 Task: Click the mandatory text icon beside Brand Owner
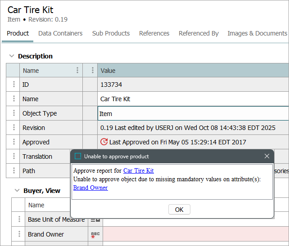coord(95,235)
